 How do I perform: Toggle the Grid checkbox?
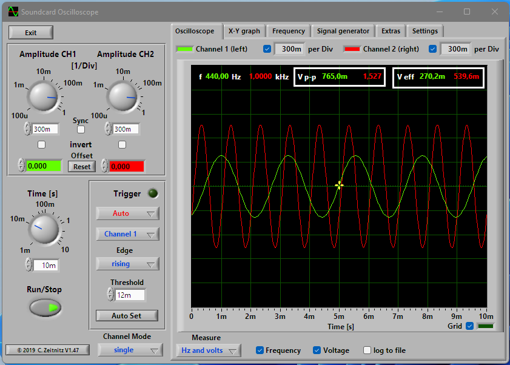click(x=469, y=326)
